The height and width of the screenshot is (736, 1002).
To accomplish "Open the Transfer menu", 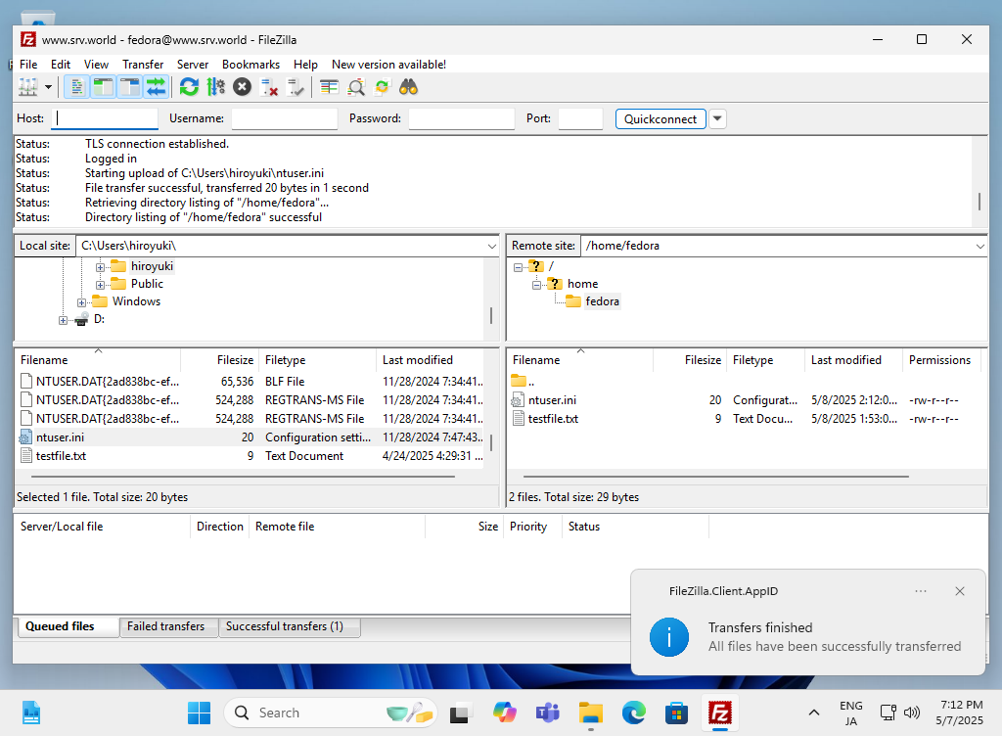I will (143, 65).
